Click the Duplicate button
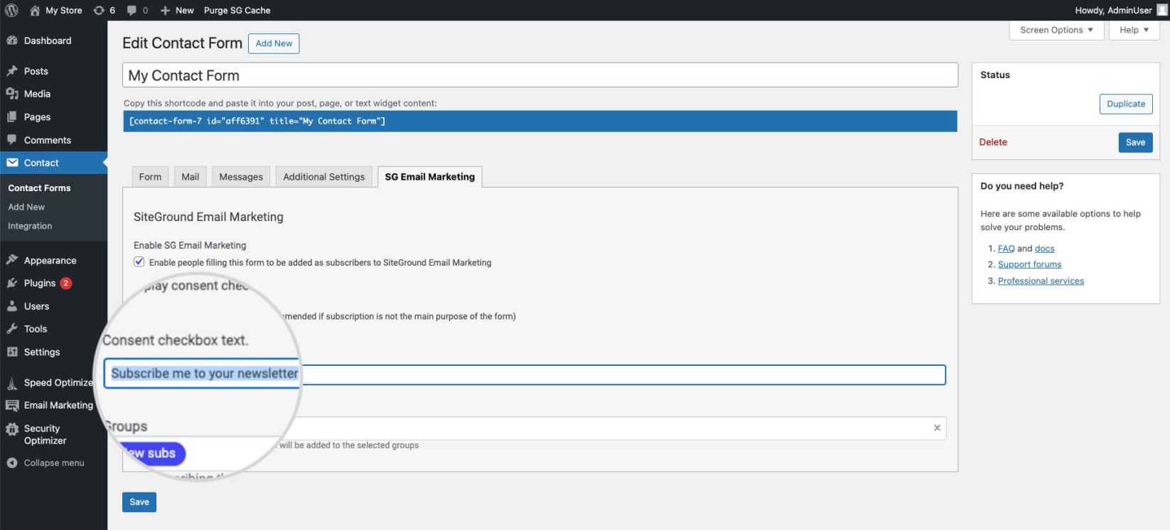Screen dimensions: 1170x530 (x=1126, y=104)
